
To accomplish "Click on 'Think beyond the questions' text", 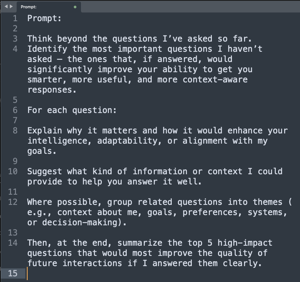I will pos(92,39).
